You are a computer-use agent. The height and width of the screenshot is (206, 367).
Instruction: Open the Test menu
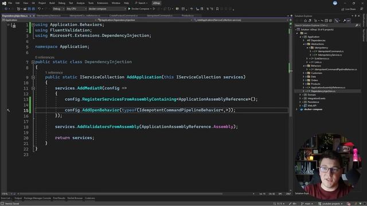click(x=71, y=3)
